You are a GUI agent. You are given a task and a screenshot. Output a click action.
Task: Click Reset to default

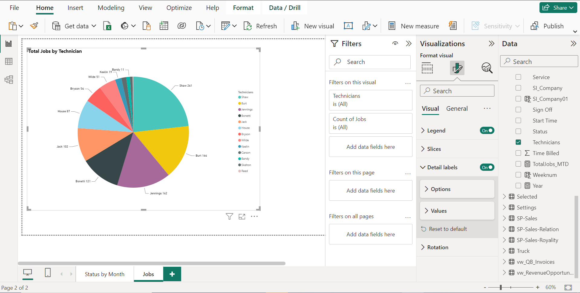click(x=444, y=229)
